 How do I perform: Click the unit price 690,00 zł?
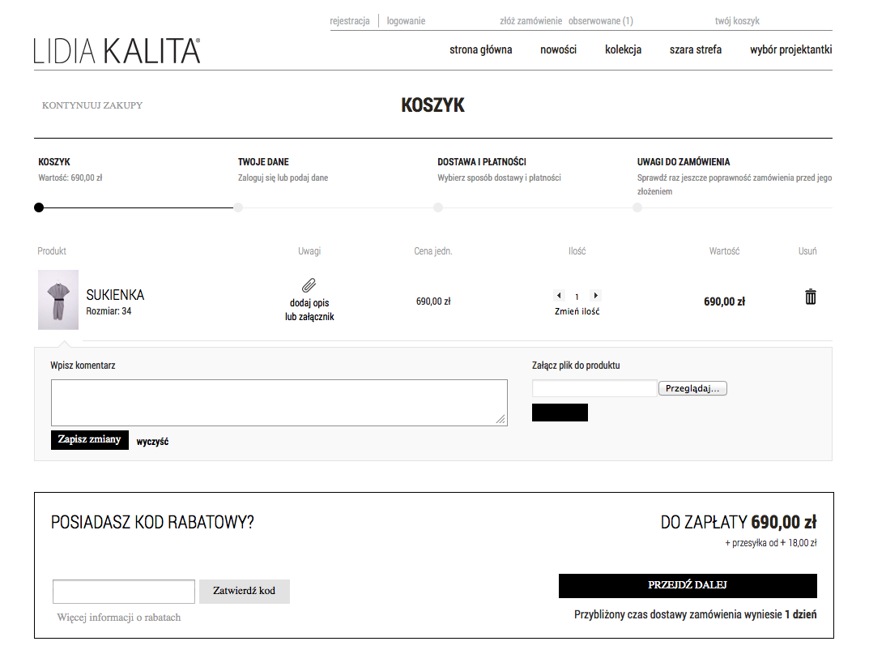pos(433,301)
